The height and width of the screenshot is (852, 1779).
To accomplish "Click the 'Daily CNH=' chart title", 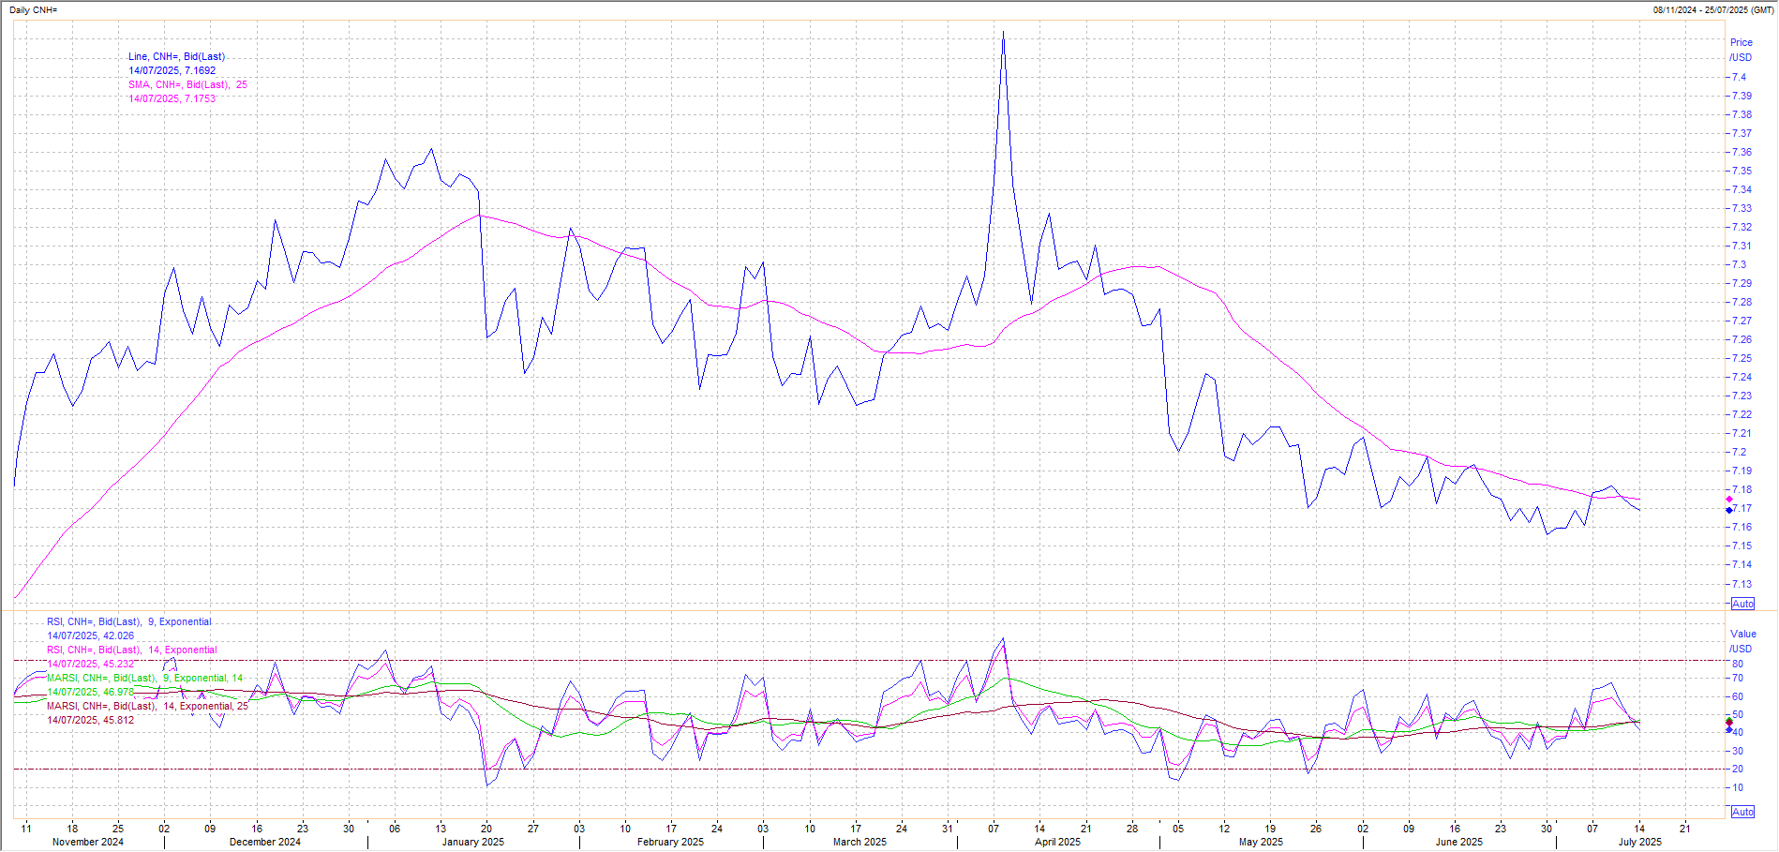I will (x=34, y=9).
